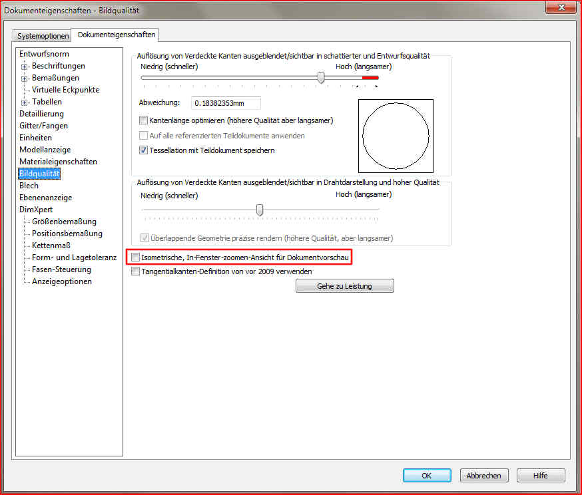Toggle Überlappende Geometrie präzise rendern checkbox
Viewport: 582px width, 495px height.
[145, 238]
